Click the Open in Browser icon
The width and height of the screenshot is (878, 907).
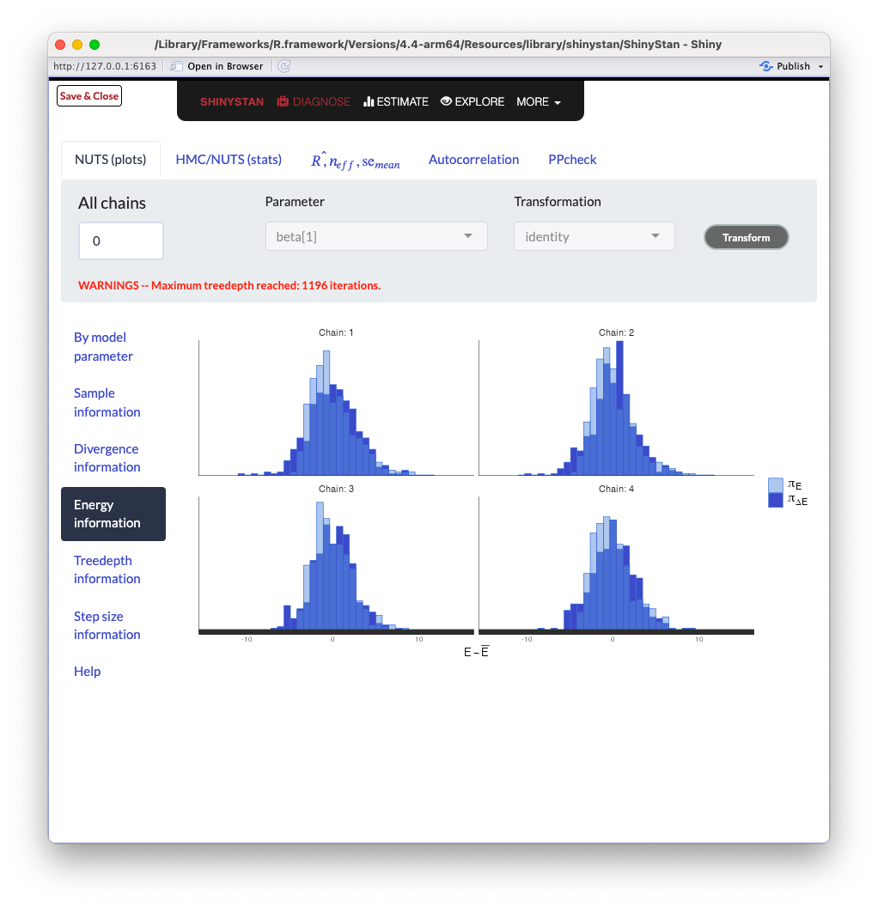tap(176, 66)
